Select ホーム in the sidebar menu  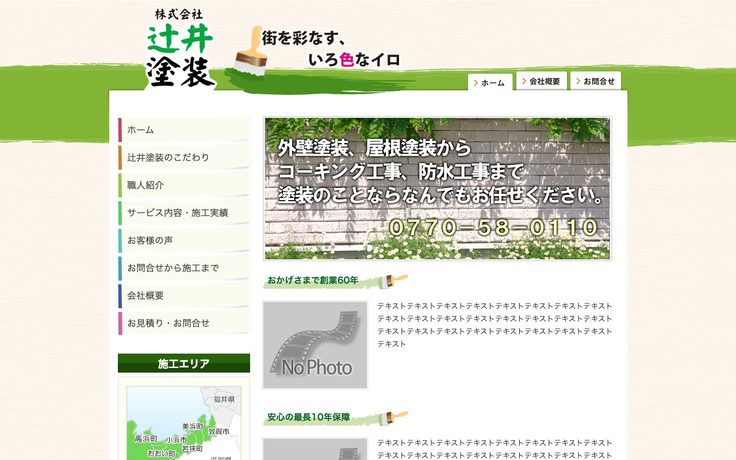(184, 130)
